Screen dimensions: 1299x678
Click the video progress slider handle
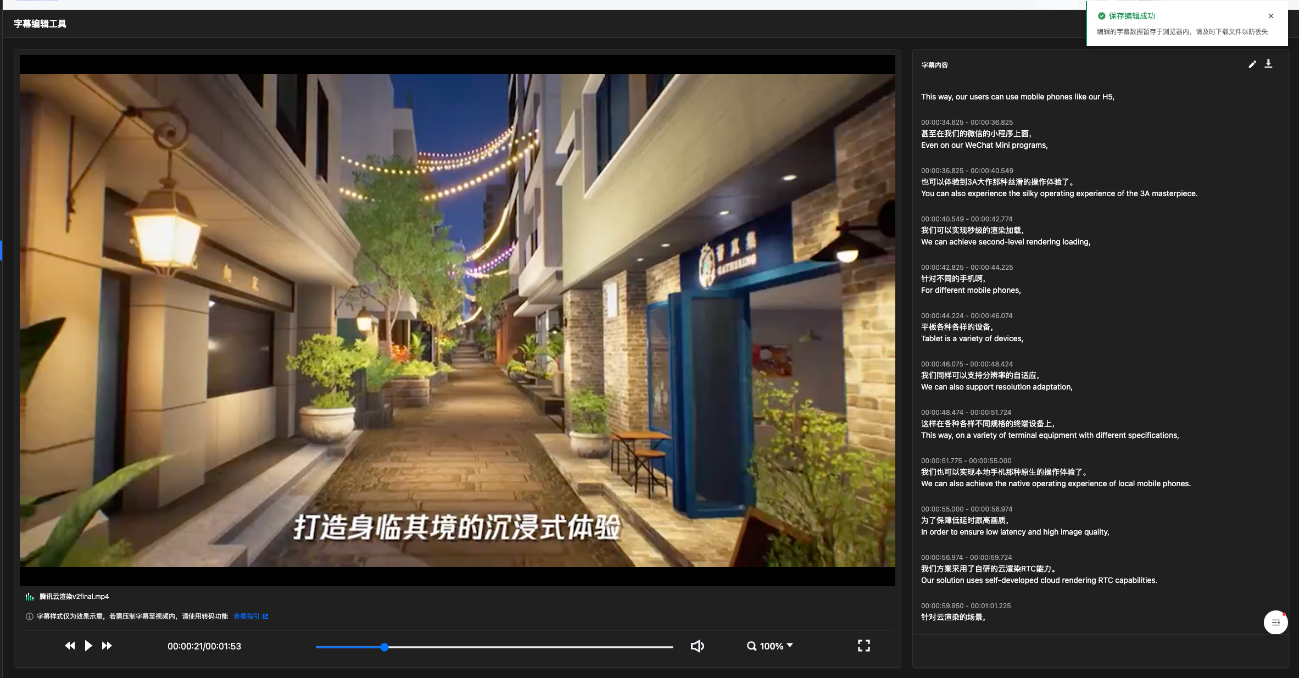coord(384,647)
